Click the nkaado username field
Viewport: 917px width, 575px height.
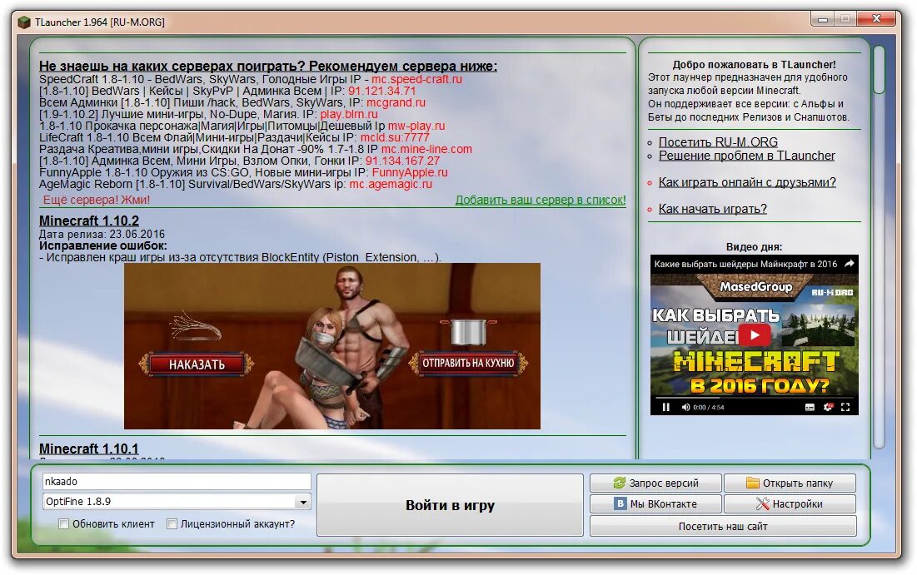[x=177, y=482]
